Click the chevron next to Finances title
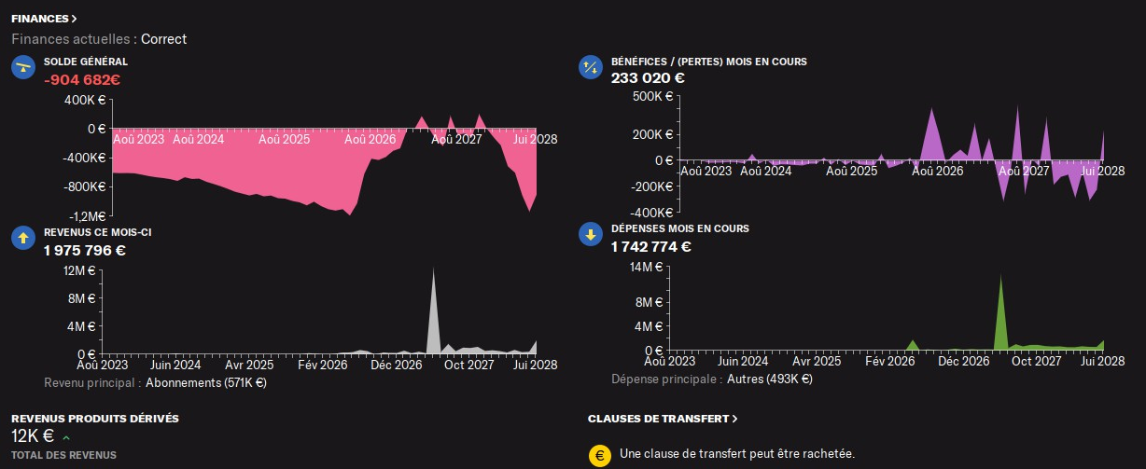The height and width of the screenshot is (469, 1146). click(x=74, y=18)
